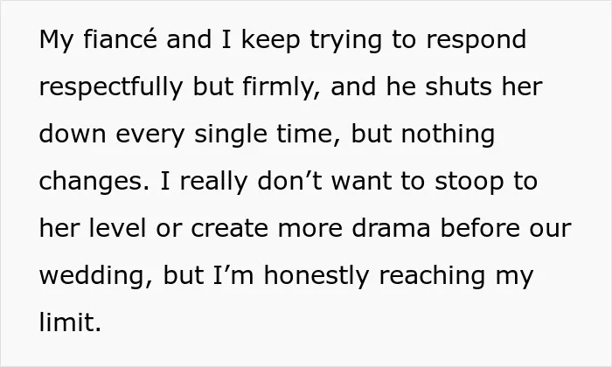Select the word "respectfully"

pos(111,87)
